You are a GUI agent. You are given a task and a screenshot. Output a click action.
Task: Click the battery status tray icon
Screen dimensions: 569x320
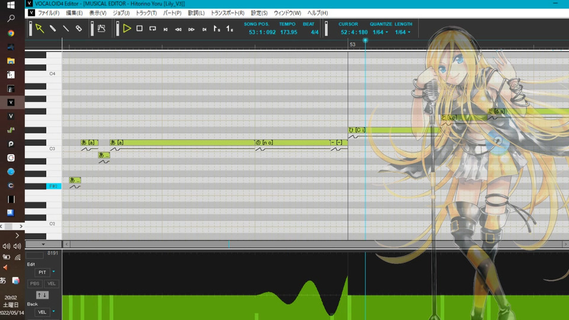click(6, 257)
